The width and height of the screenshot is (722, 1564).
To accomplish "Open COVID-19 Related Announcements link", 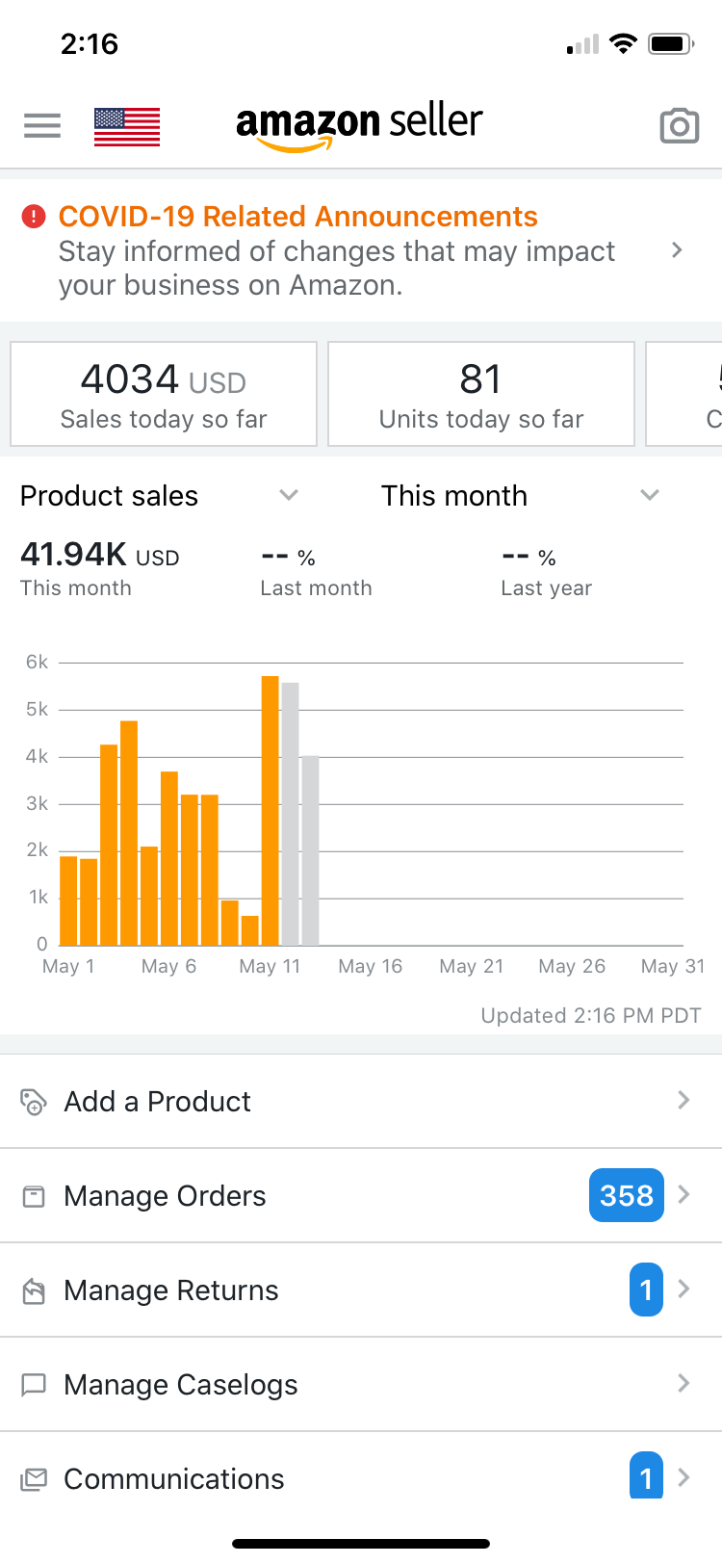I will click(x=297, y=217).
